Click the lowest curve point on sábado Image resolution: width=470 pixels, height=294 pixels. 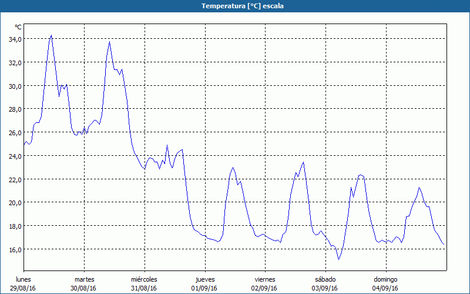339,259
